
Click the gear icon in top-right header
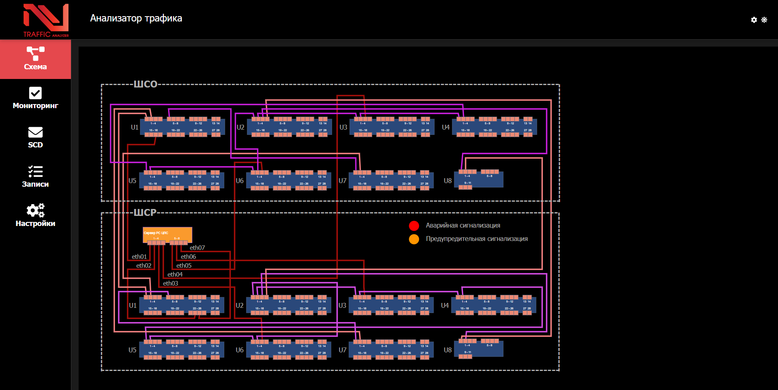coord(754,20)
